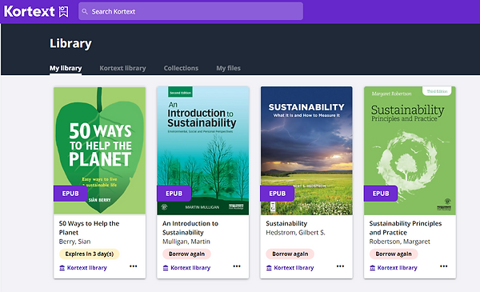Click the Expires in 3 day(s) badge
Image resolution: width=480 pixels, height=292 pixels.
click(x=89, y=254)
